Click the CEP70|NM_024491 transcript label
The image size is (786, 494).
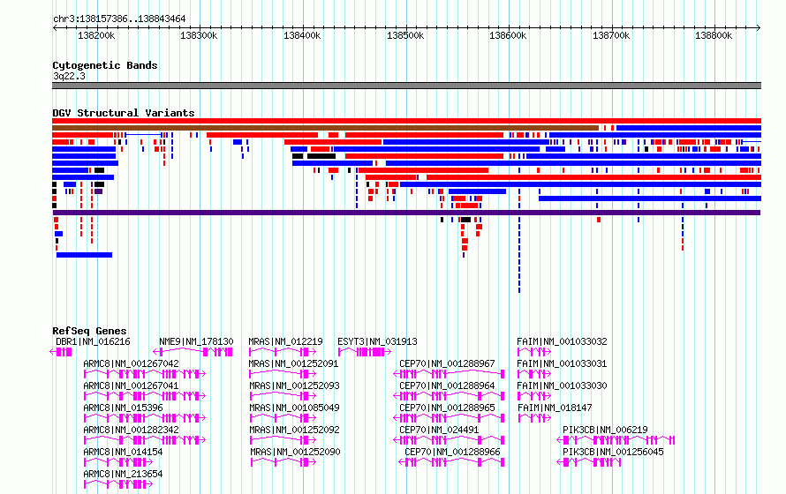click(x=439, y=430)
